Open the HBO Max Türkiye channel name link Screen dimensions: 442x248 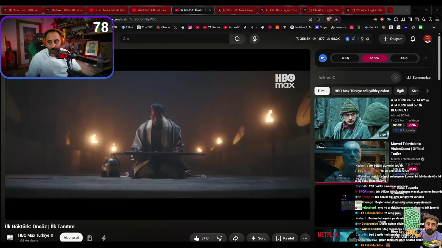tap(34, 235)
